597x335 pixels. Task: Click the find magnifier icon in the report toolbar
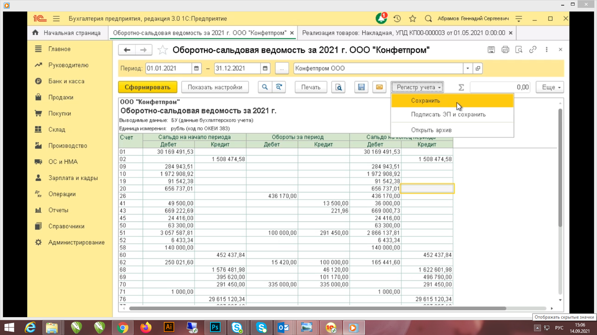point(265,87)
